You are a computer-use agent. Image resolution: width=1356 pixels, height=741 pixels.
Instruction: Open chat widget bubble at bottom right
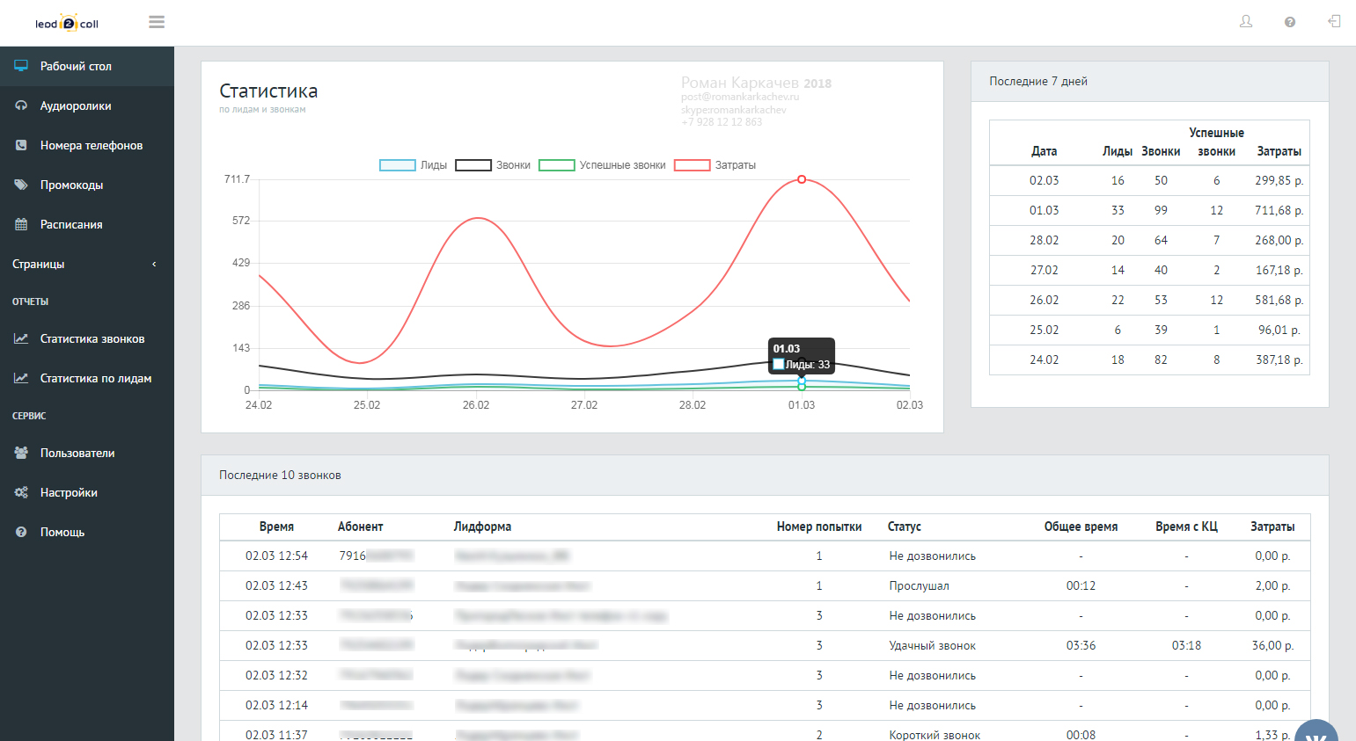(1316, 730)
